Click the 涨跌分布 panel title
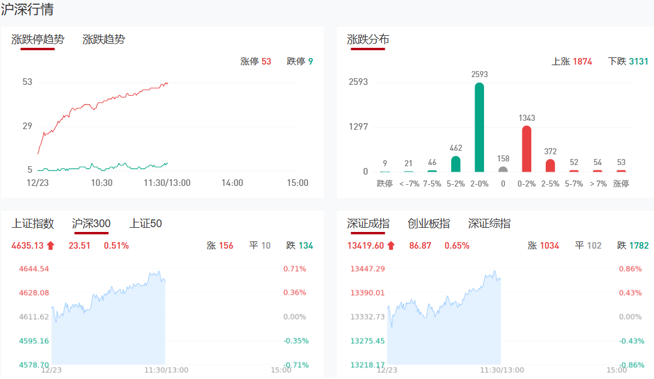Viewport: 654px width, 379px height. pyautogui.click(x=368, y=40)
